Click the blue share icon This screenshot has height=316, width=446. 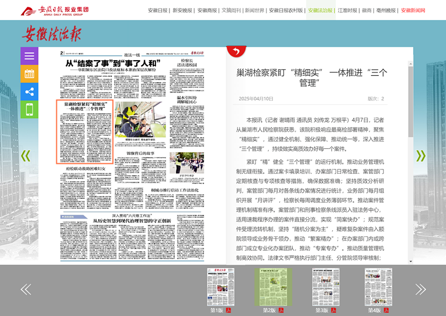coord(30,91)
